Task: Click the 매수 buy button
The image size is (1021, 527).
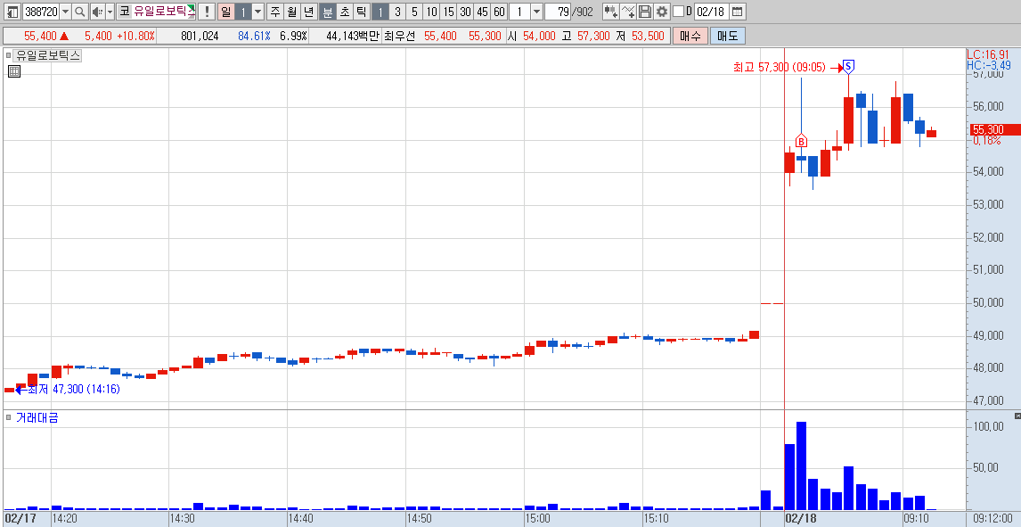Action: (690, 36)
